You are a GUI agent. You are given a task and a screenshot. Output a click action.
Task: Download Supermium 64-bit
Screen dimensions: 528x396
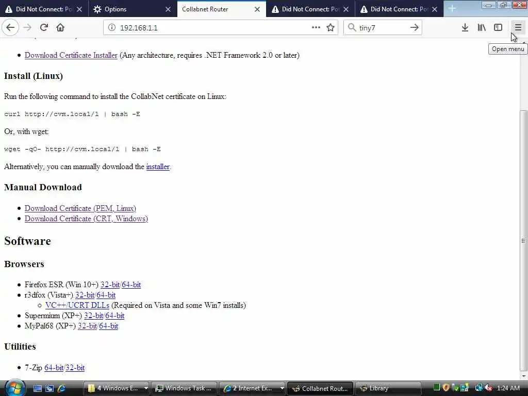[x=115, y=316]
